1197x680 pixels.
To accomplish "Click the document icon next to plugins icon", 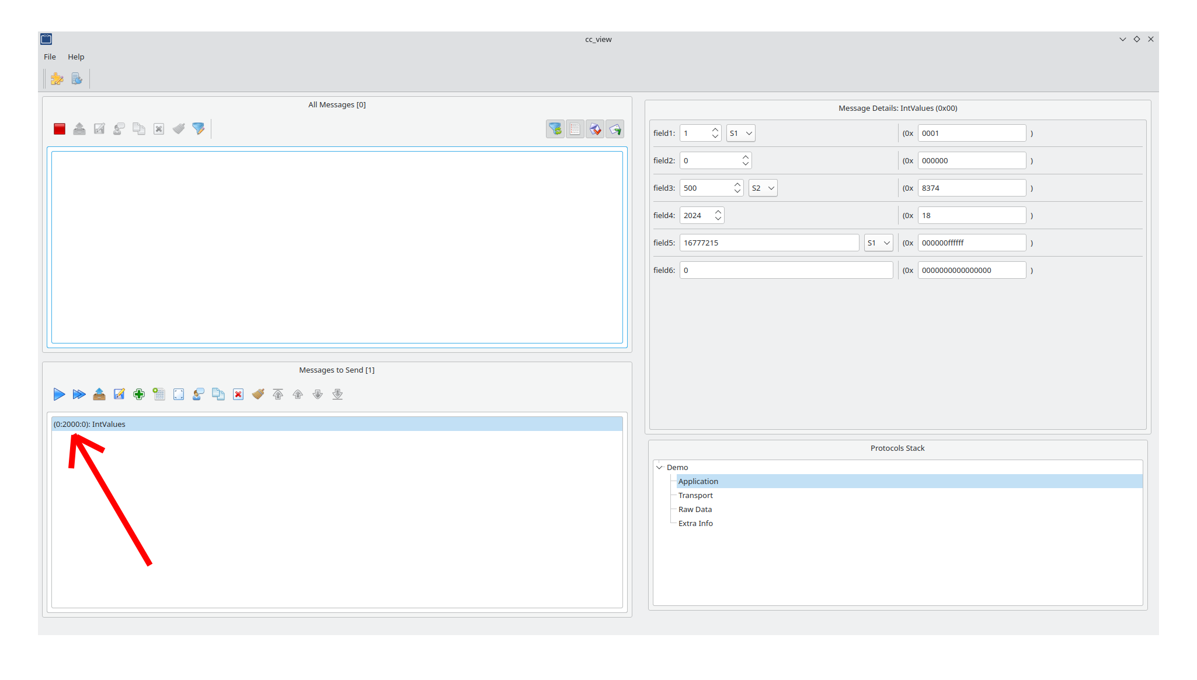I will tap(77, 79).
